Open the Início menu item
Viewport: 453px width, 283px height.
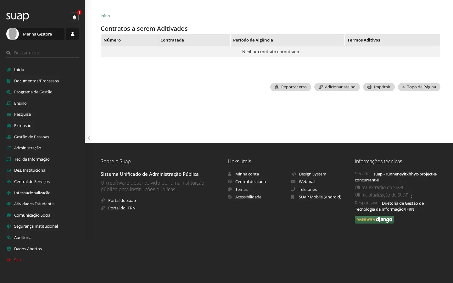42,69
